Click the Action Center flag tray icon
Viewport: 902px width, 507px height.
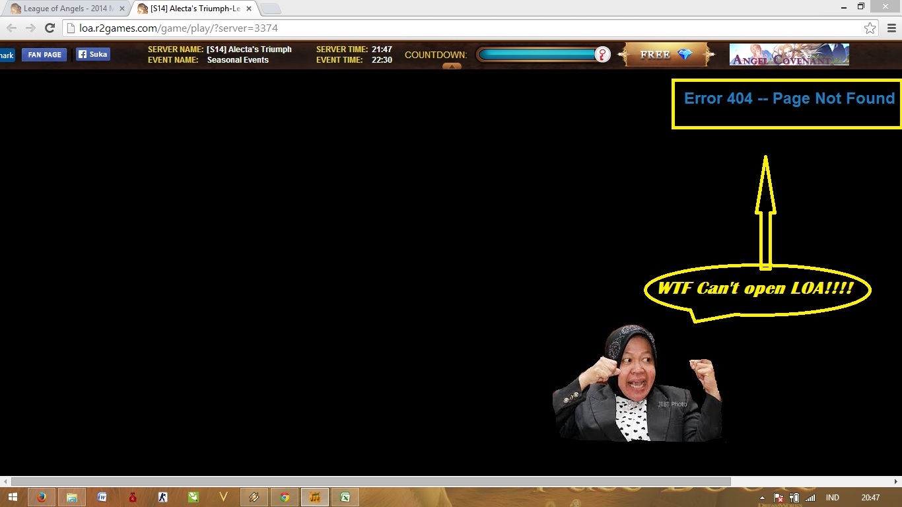tap(779, 498)
